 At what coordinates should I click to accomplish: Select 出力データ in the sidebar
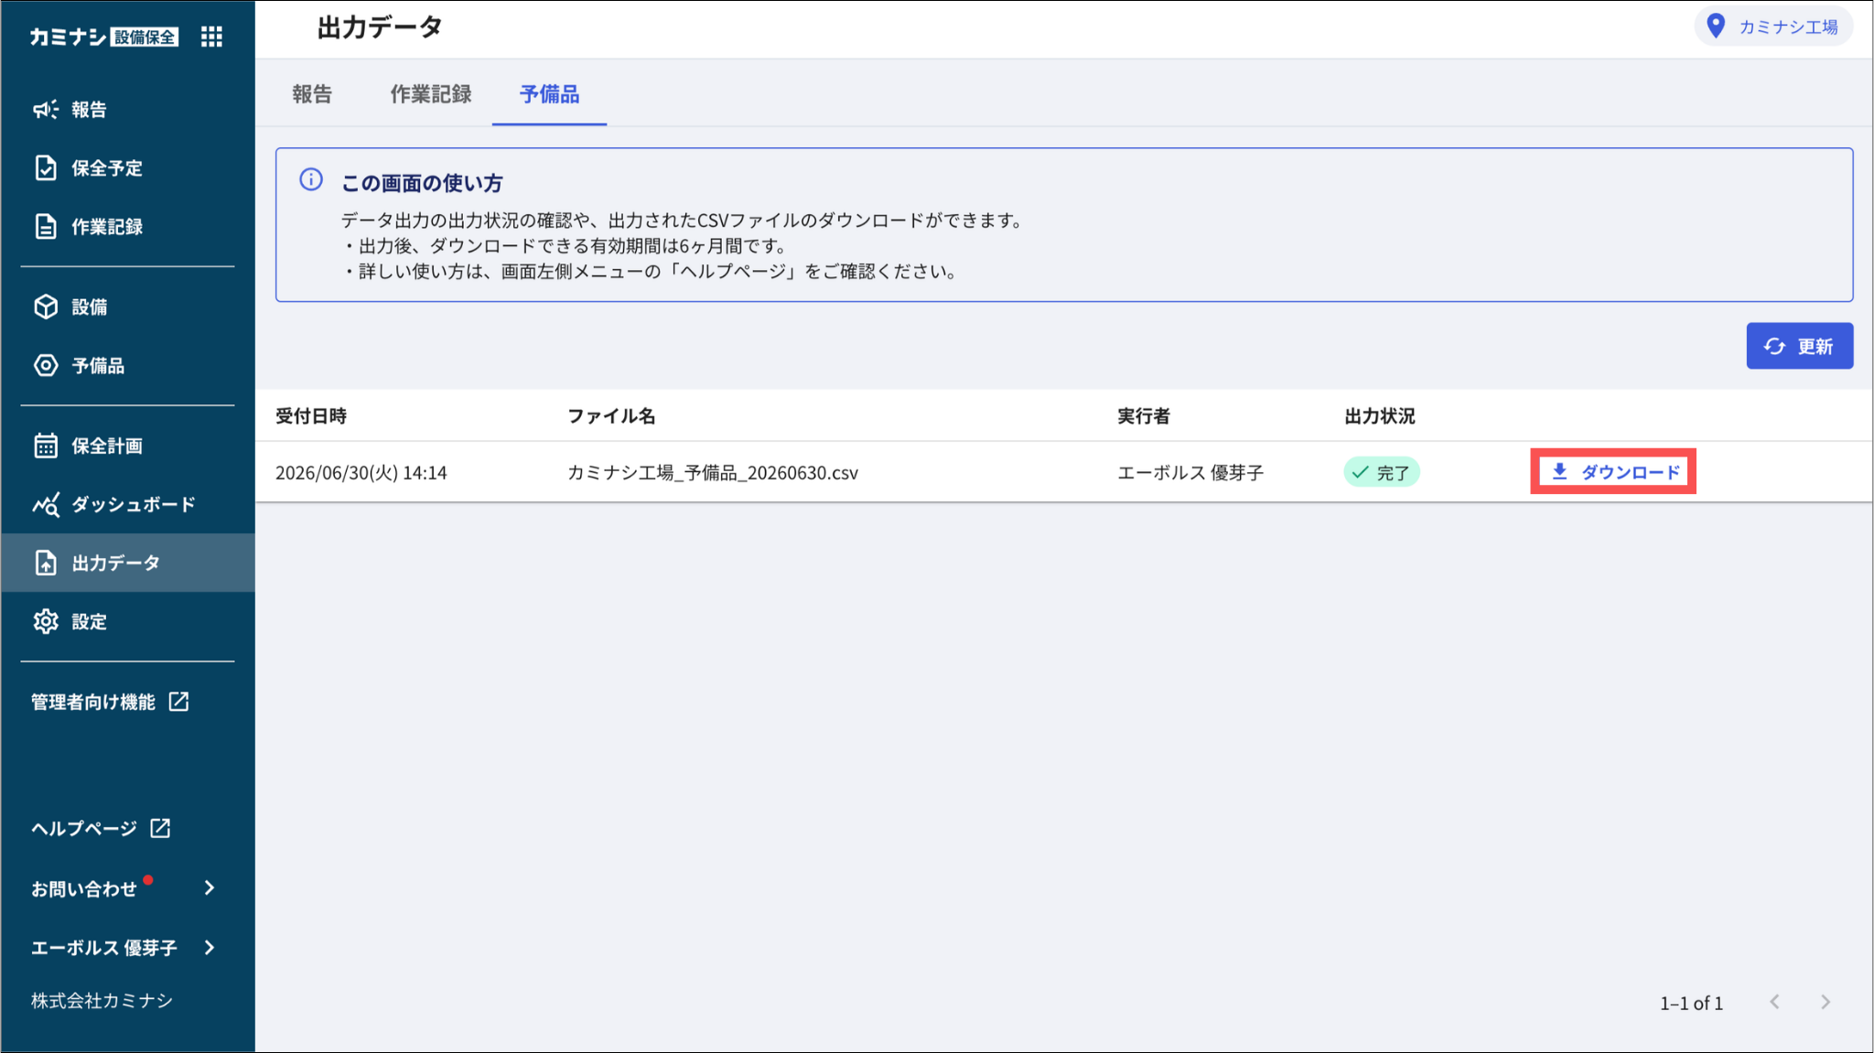point(128,563)
